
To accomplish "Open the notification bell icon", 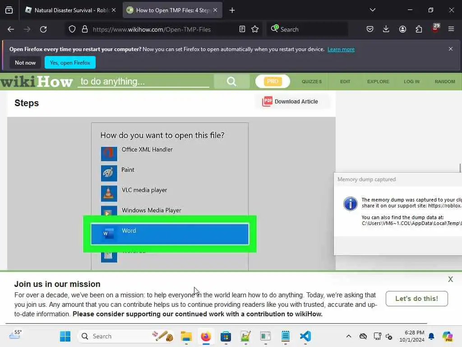I will 431,336.
